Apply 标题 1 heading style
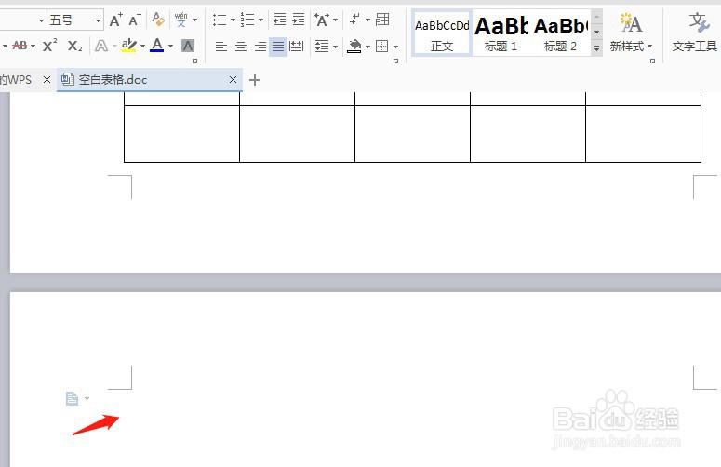 pyautogui.click(x=501, y=34)
